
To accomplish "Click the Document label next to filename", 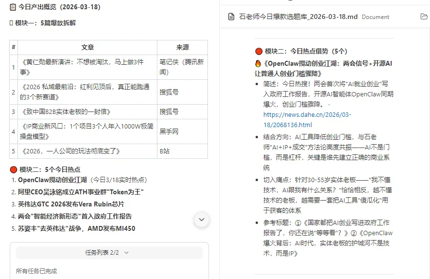I will click(376, 17).
